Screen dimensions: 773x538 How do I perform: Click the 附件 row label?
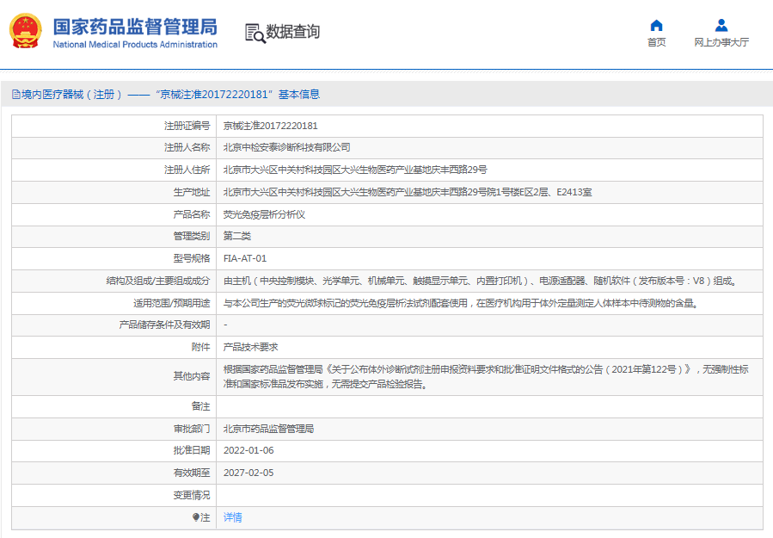click(200, 347)
